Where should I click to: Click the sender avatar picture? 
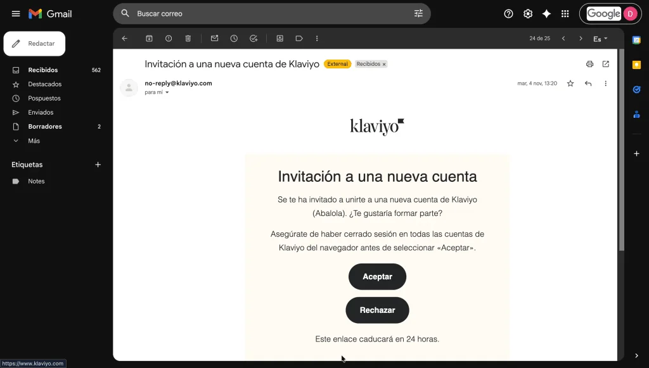129,87
